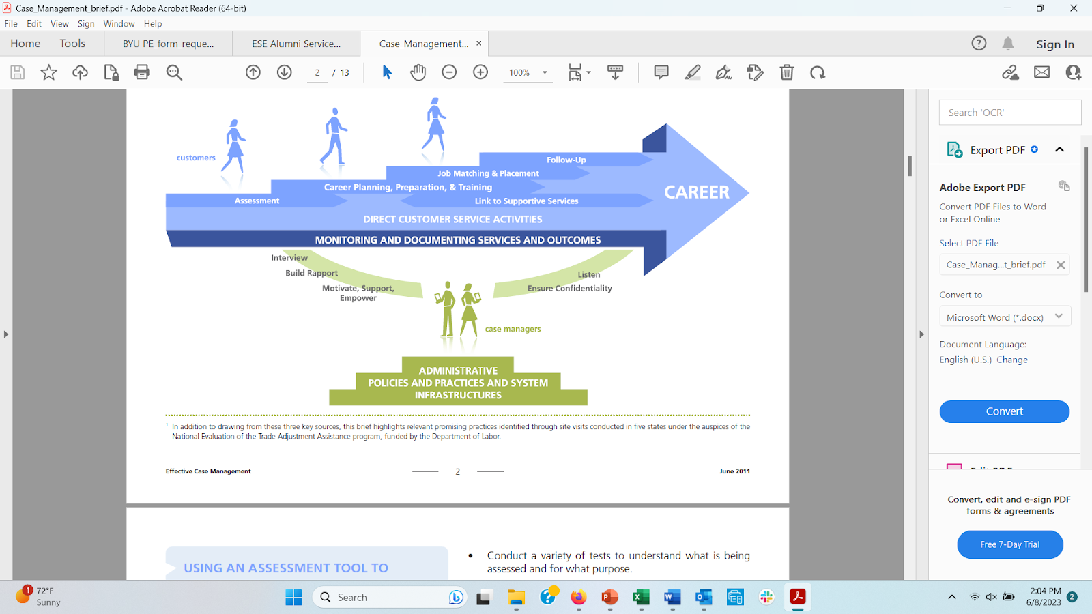Rotate the page with the rotate icon
Viewport: 1092px width, 614px height.
pos(818,72)
